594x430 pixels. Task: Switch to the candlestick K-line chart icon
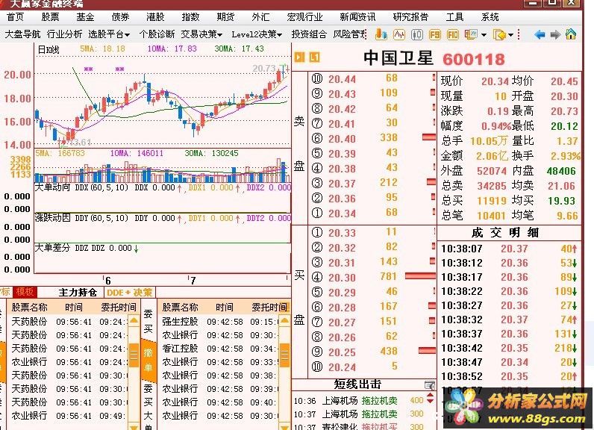pos(416,35)
